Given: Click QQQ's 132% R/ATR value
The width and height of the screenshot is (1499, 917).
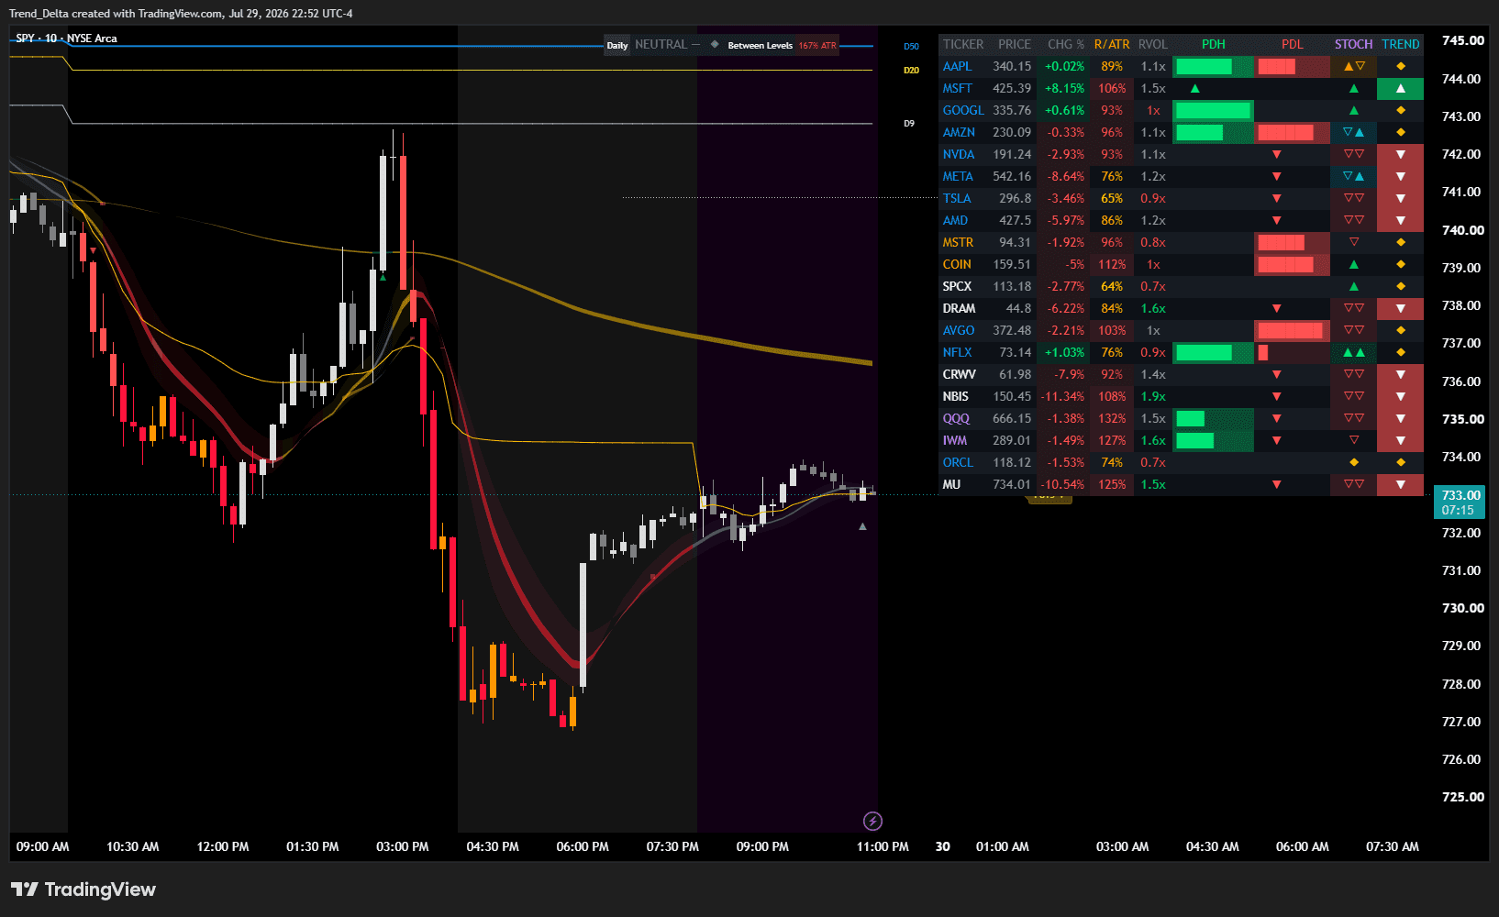Looking at the screenshot, I should point(1112,419).
